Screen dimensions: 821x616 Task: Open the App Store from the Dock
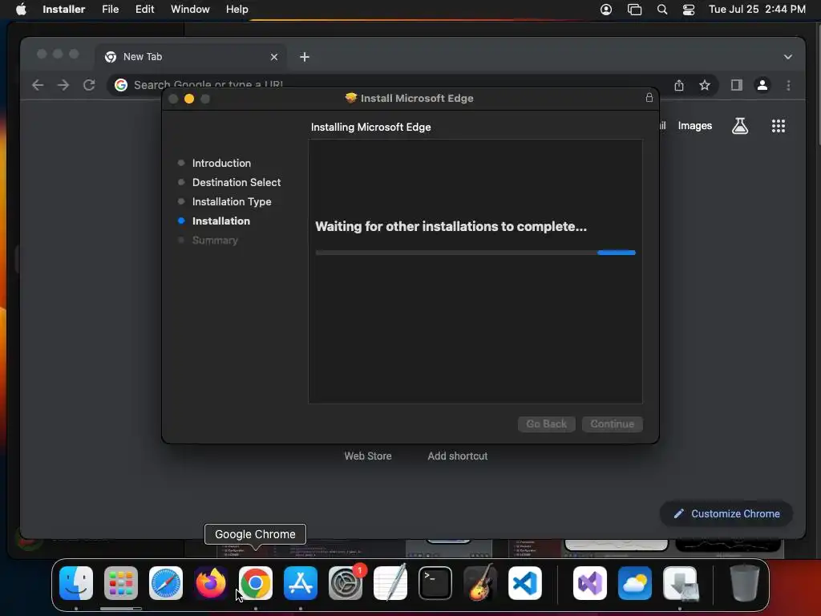coord(301,583)
